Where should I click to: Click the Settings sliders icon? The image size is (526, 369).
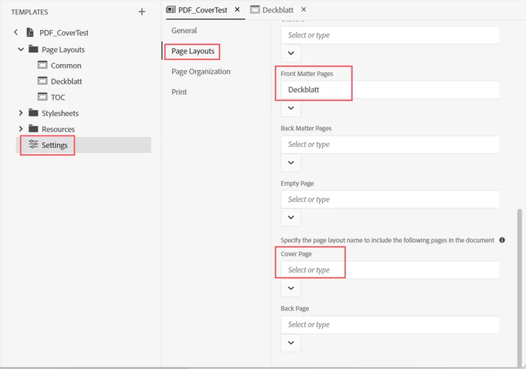tap(33, 144)
